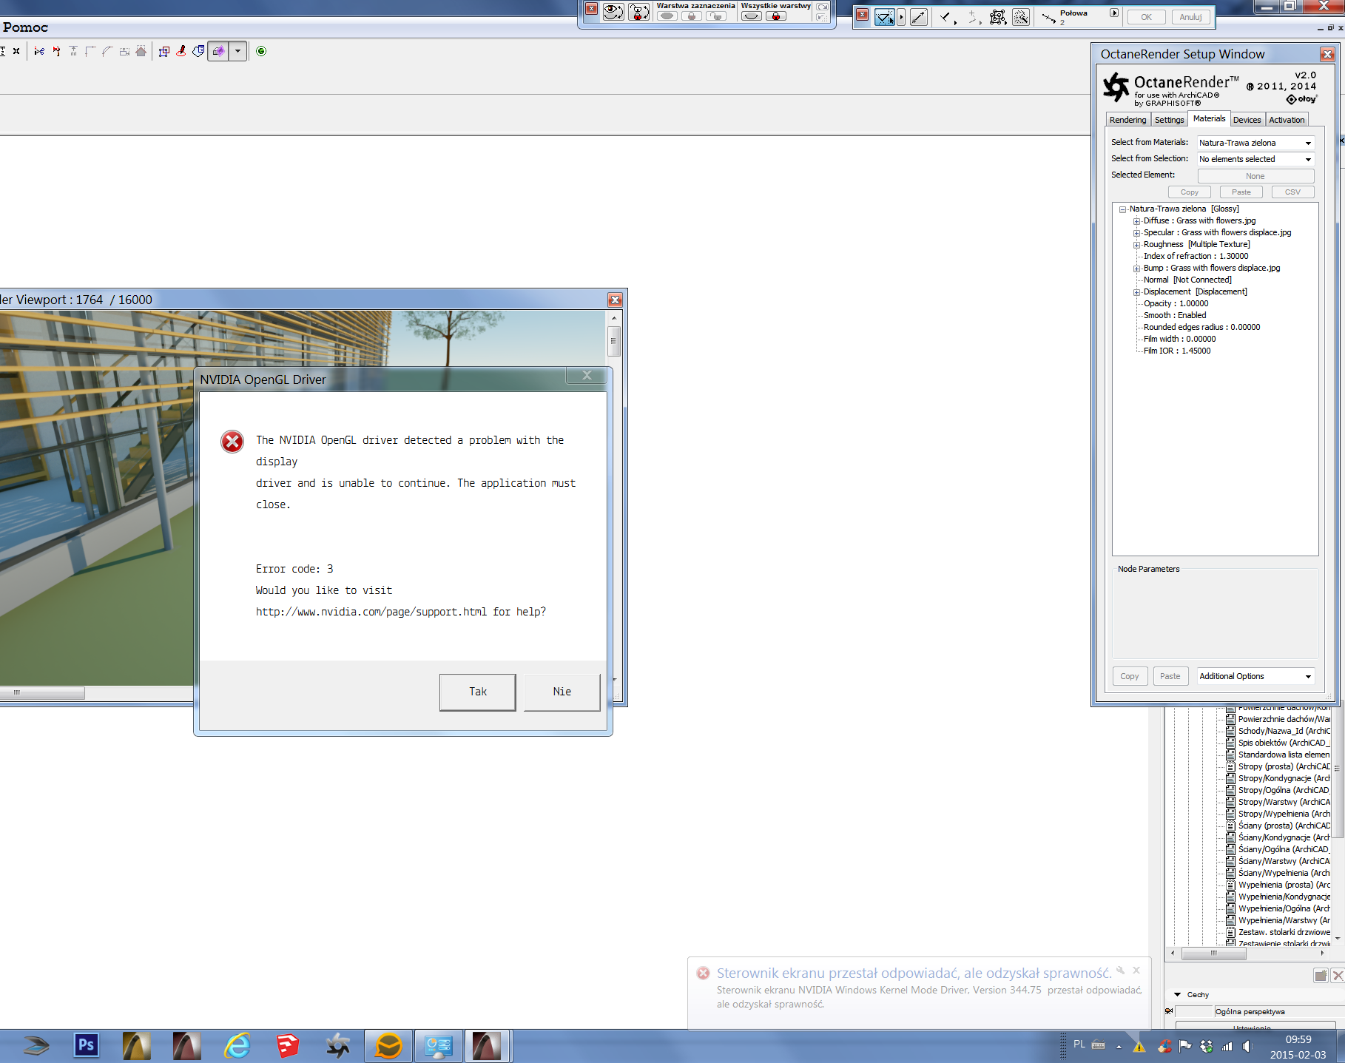
Task: Select the purple 3D plane toolbar button
Action: pos(218,51)
